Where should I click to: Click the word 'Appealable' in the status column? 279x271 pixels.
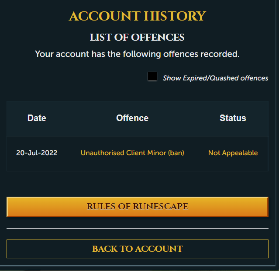[240, 153]
